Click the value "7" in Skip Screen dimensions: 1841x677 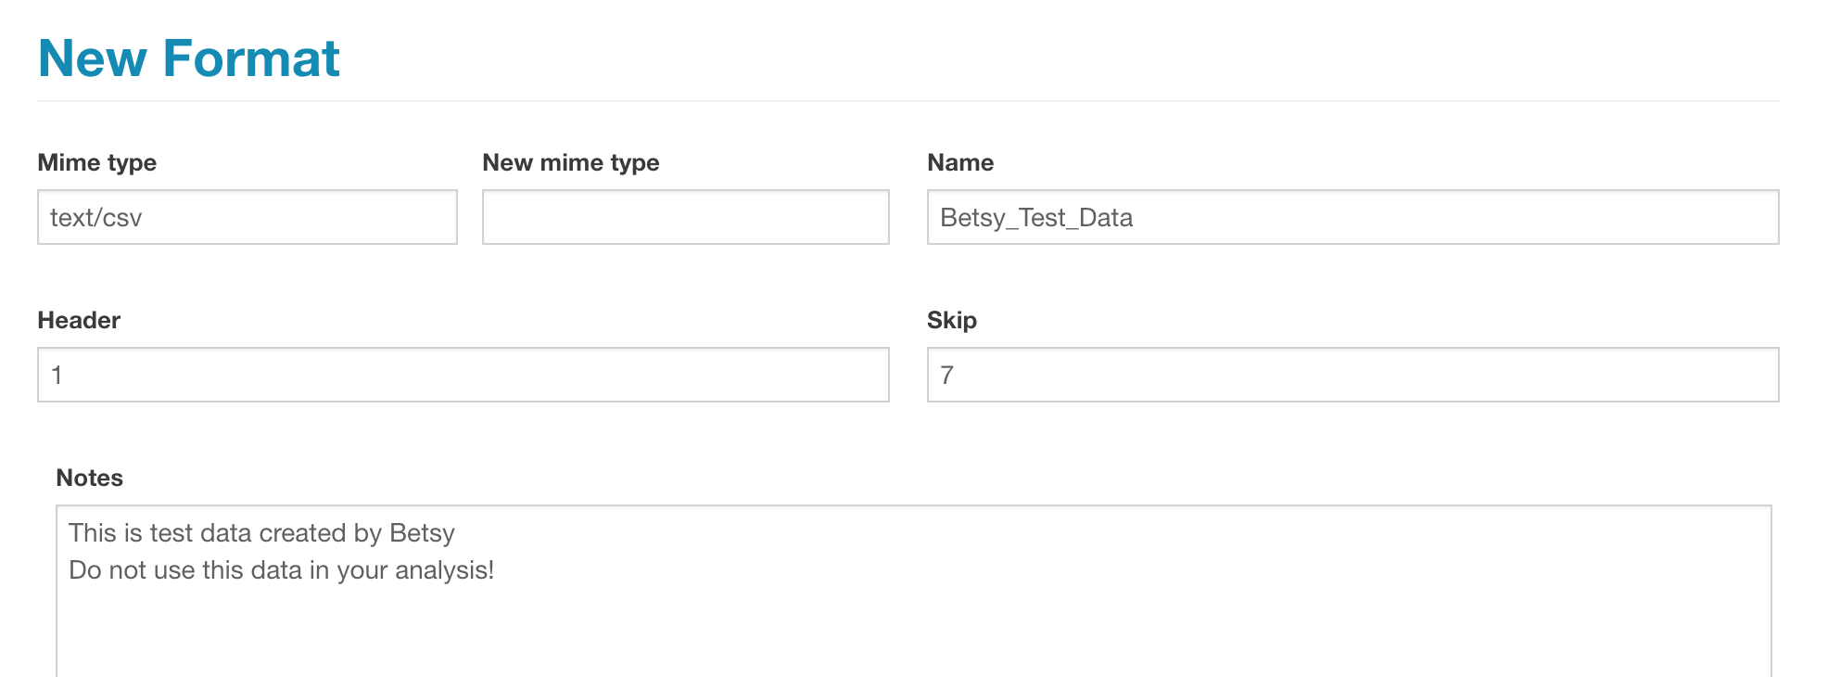pyautogui.click(x=946, y=376)
